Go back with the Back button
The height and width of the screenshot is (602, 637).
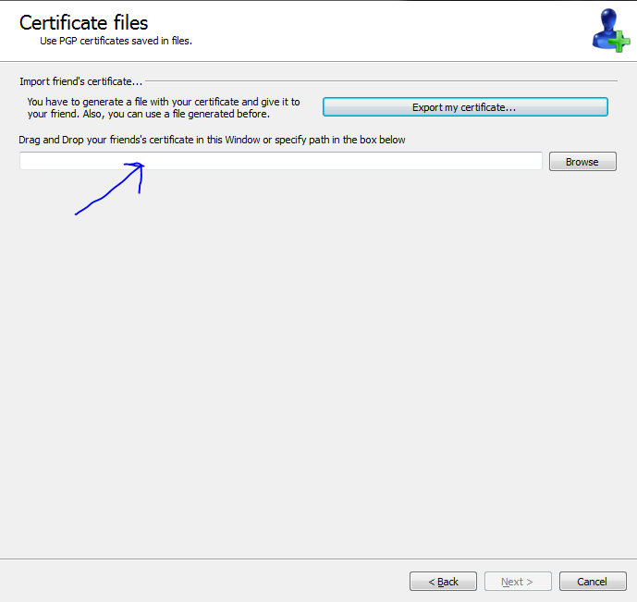click(443, 582)
